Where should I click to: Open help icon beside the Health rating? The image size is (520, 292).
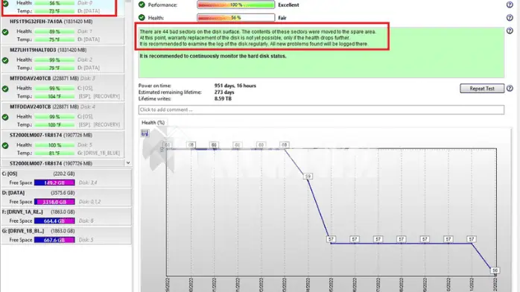[x=510, y=18]
